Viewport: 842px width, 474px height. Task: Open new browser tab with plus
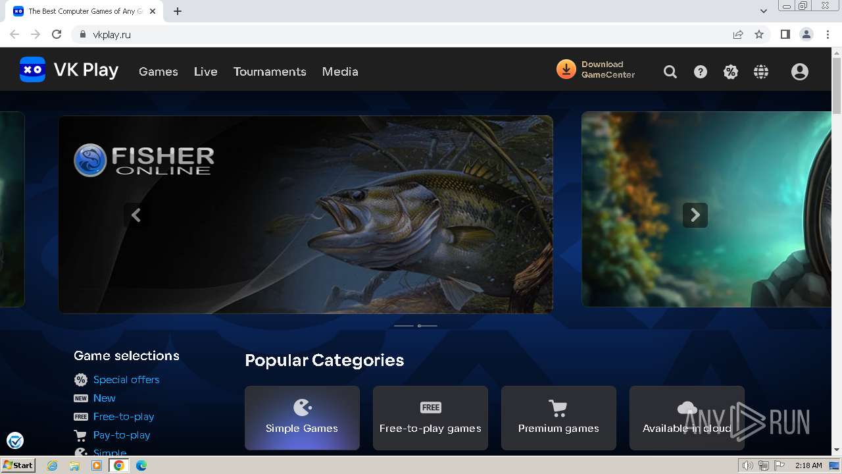pos(178,11)
